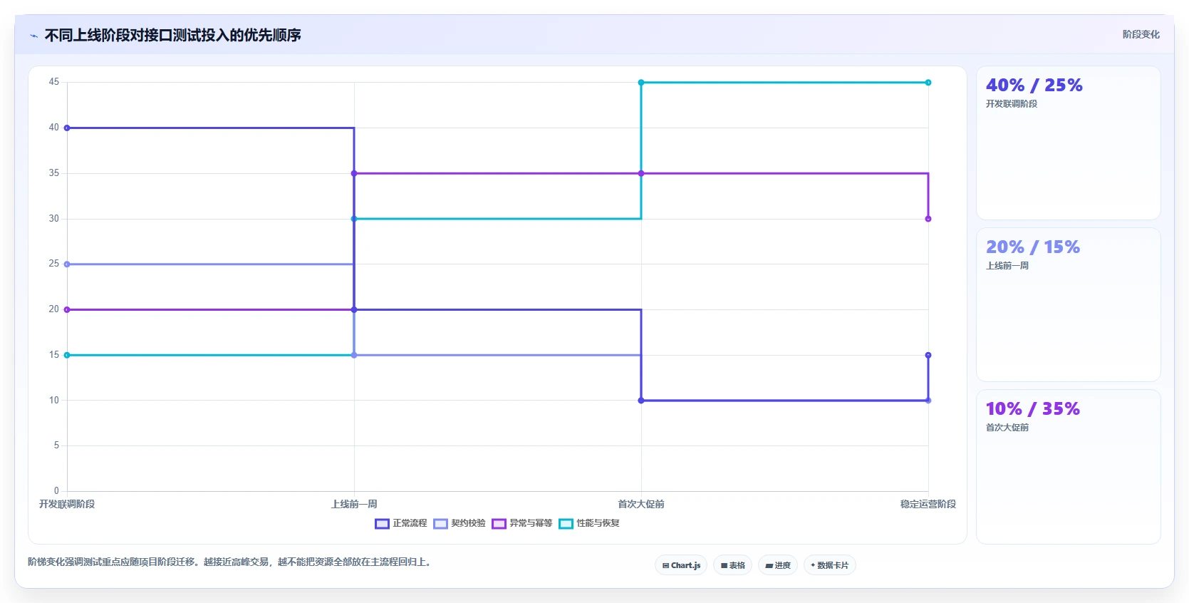
Task: Click the footer note starting with 阶梯变化强调
Action: pyautogui.click(x=229, y=562)
